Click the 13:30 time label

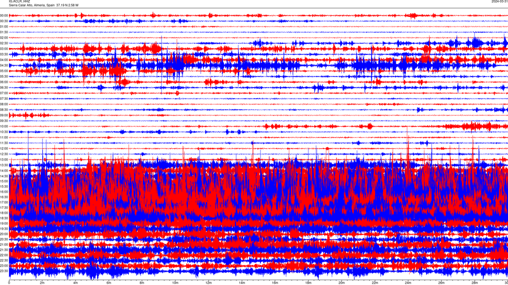4,165
